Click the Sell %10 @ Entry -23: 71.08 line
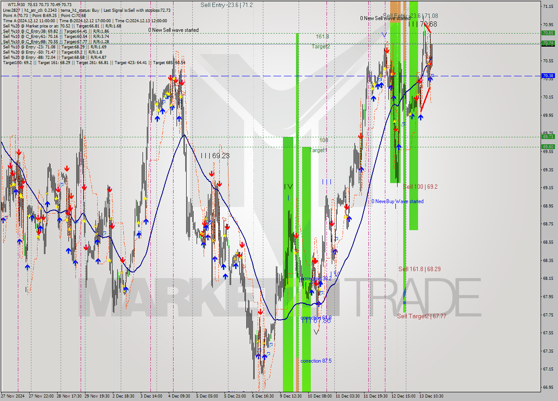The height and width of the screenshot is (401, 558). (x=56, y=47)
